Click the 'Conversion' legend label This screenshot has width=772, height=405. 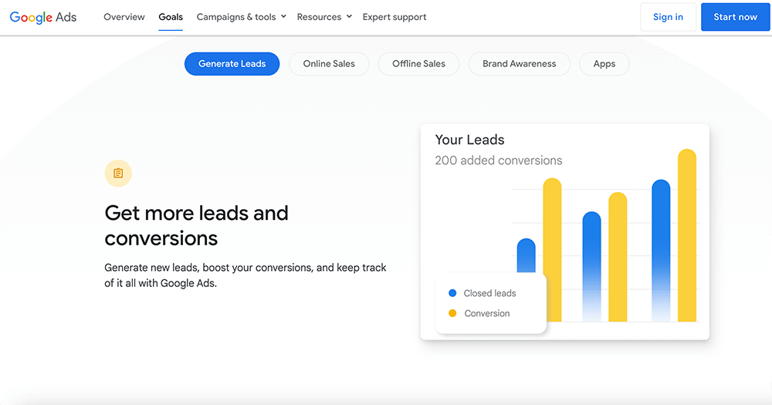487,313
